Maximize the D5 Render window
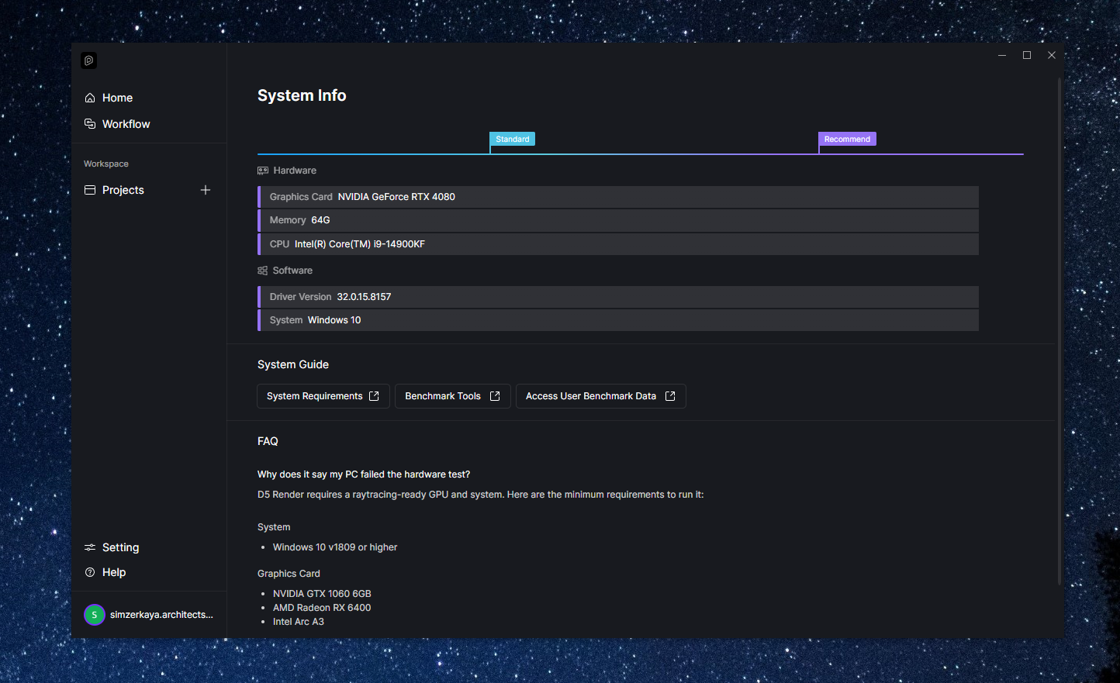The width and height of the screenshot is (1120, 683). 1027,55
